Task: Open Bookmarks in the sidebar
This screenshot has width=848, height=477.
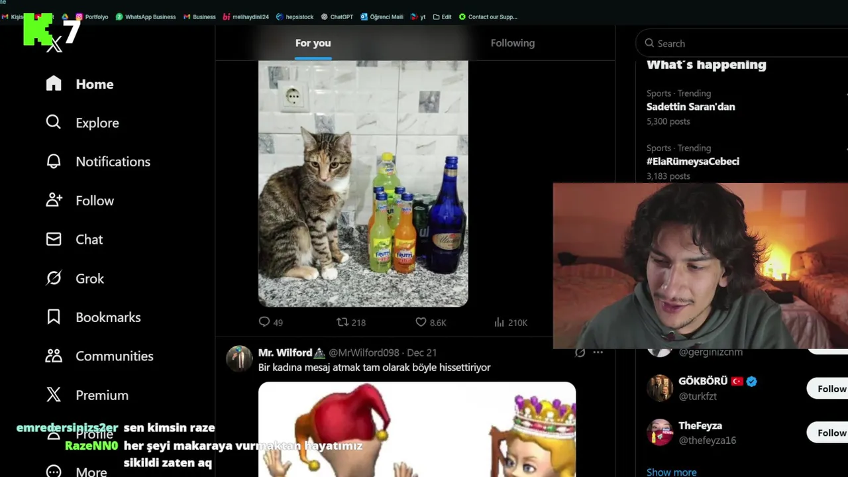Action: [93, 317]
